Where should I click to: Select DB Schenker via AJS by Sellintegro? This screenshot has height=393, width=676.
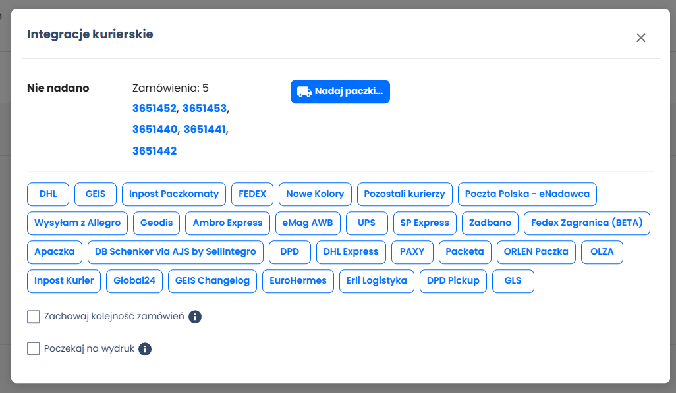(175, 252)
